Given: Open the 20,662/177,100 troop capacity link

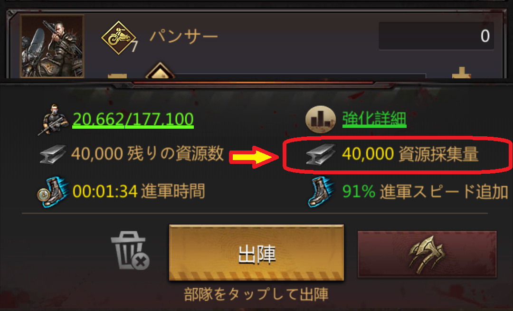Looking at the screenshot, I should [x=133, y=119].
